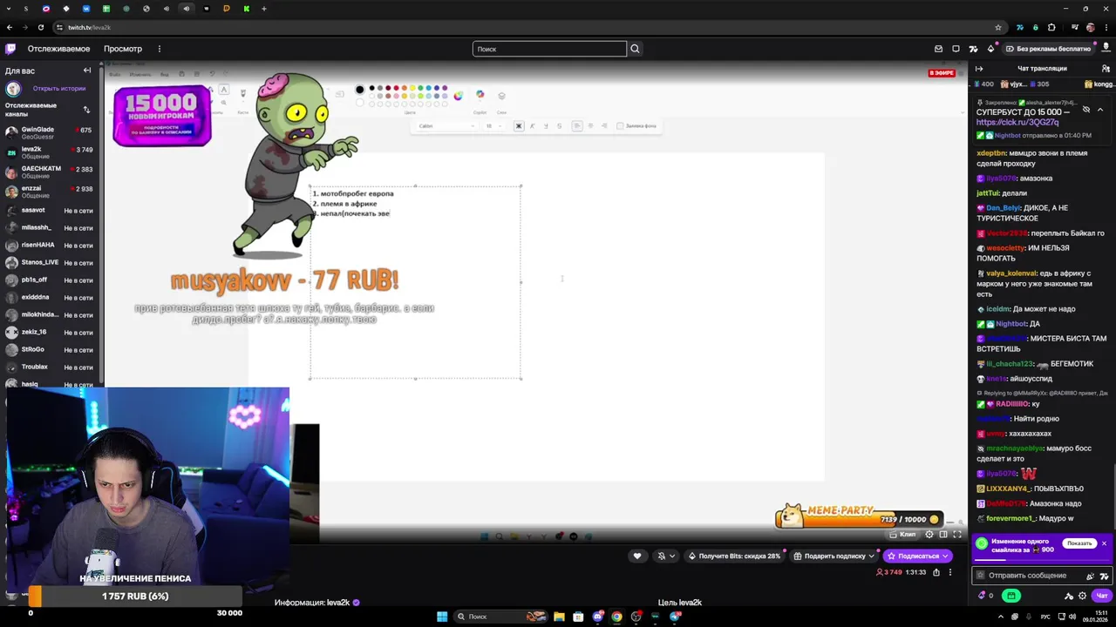The image size is (1116, 627).
Task: Open the stream more options dots
Action: pyautogui.click(x=950, y=572)
